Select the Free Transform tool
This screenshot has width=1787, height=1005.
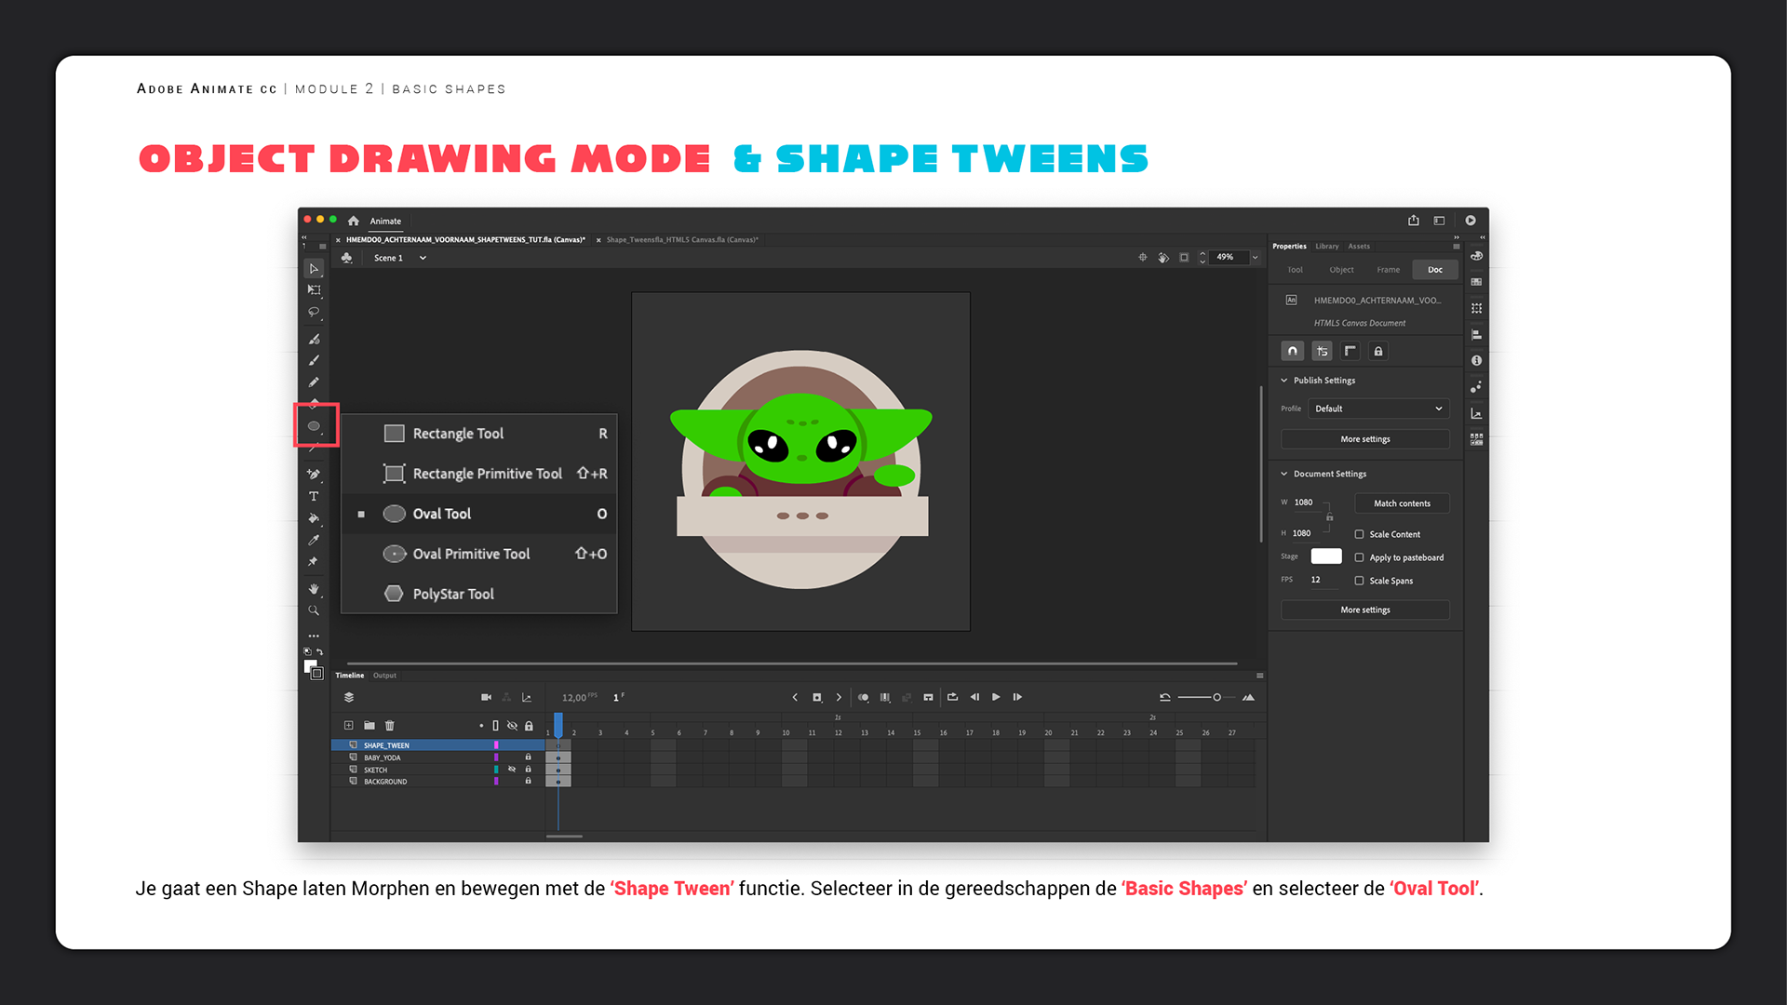pos(314,290)
